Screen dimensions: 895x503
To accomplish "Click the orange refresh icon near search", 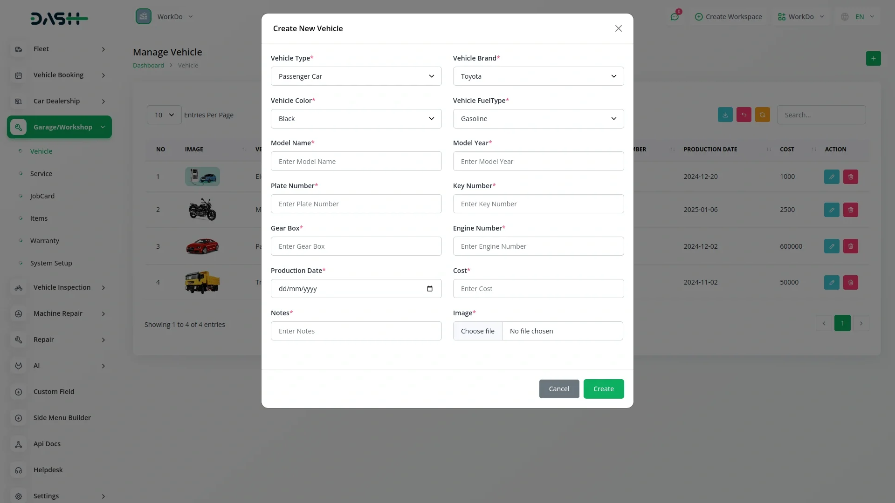I will (762, 115).
